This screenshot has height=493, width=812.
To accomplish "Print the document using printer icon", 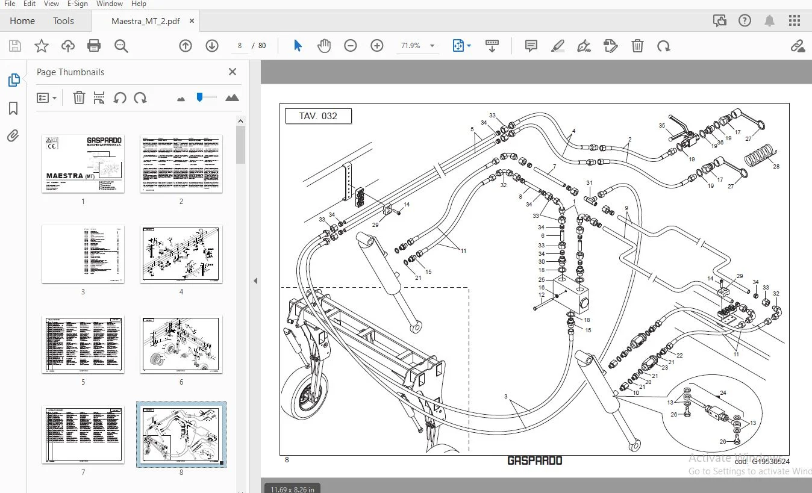I will click(x=94, y=46).
